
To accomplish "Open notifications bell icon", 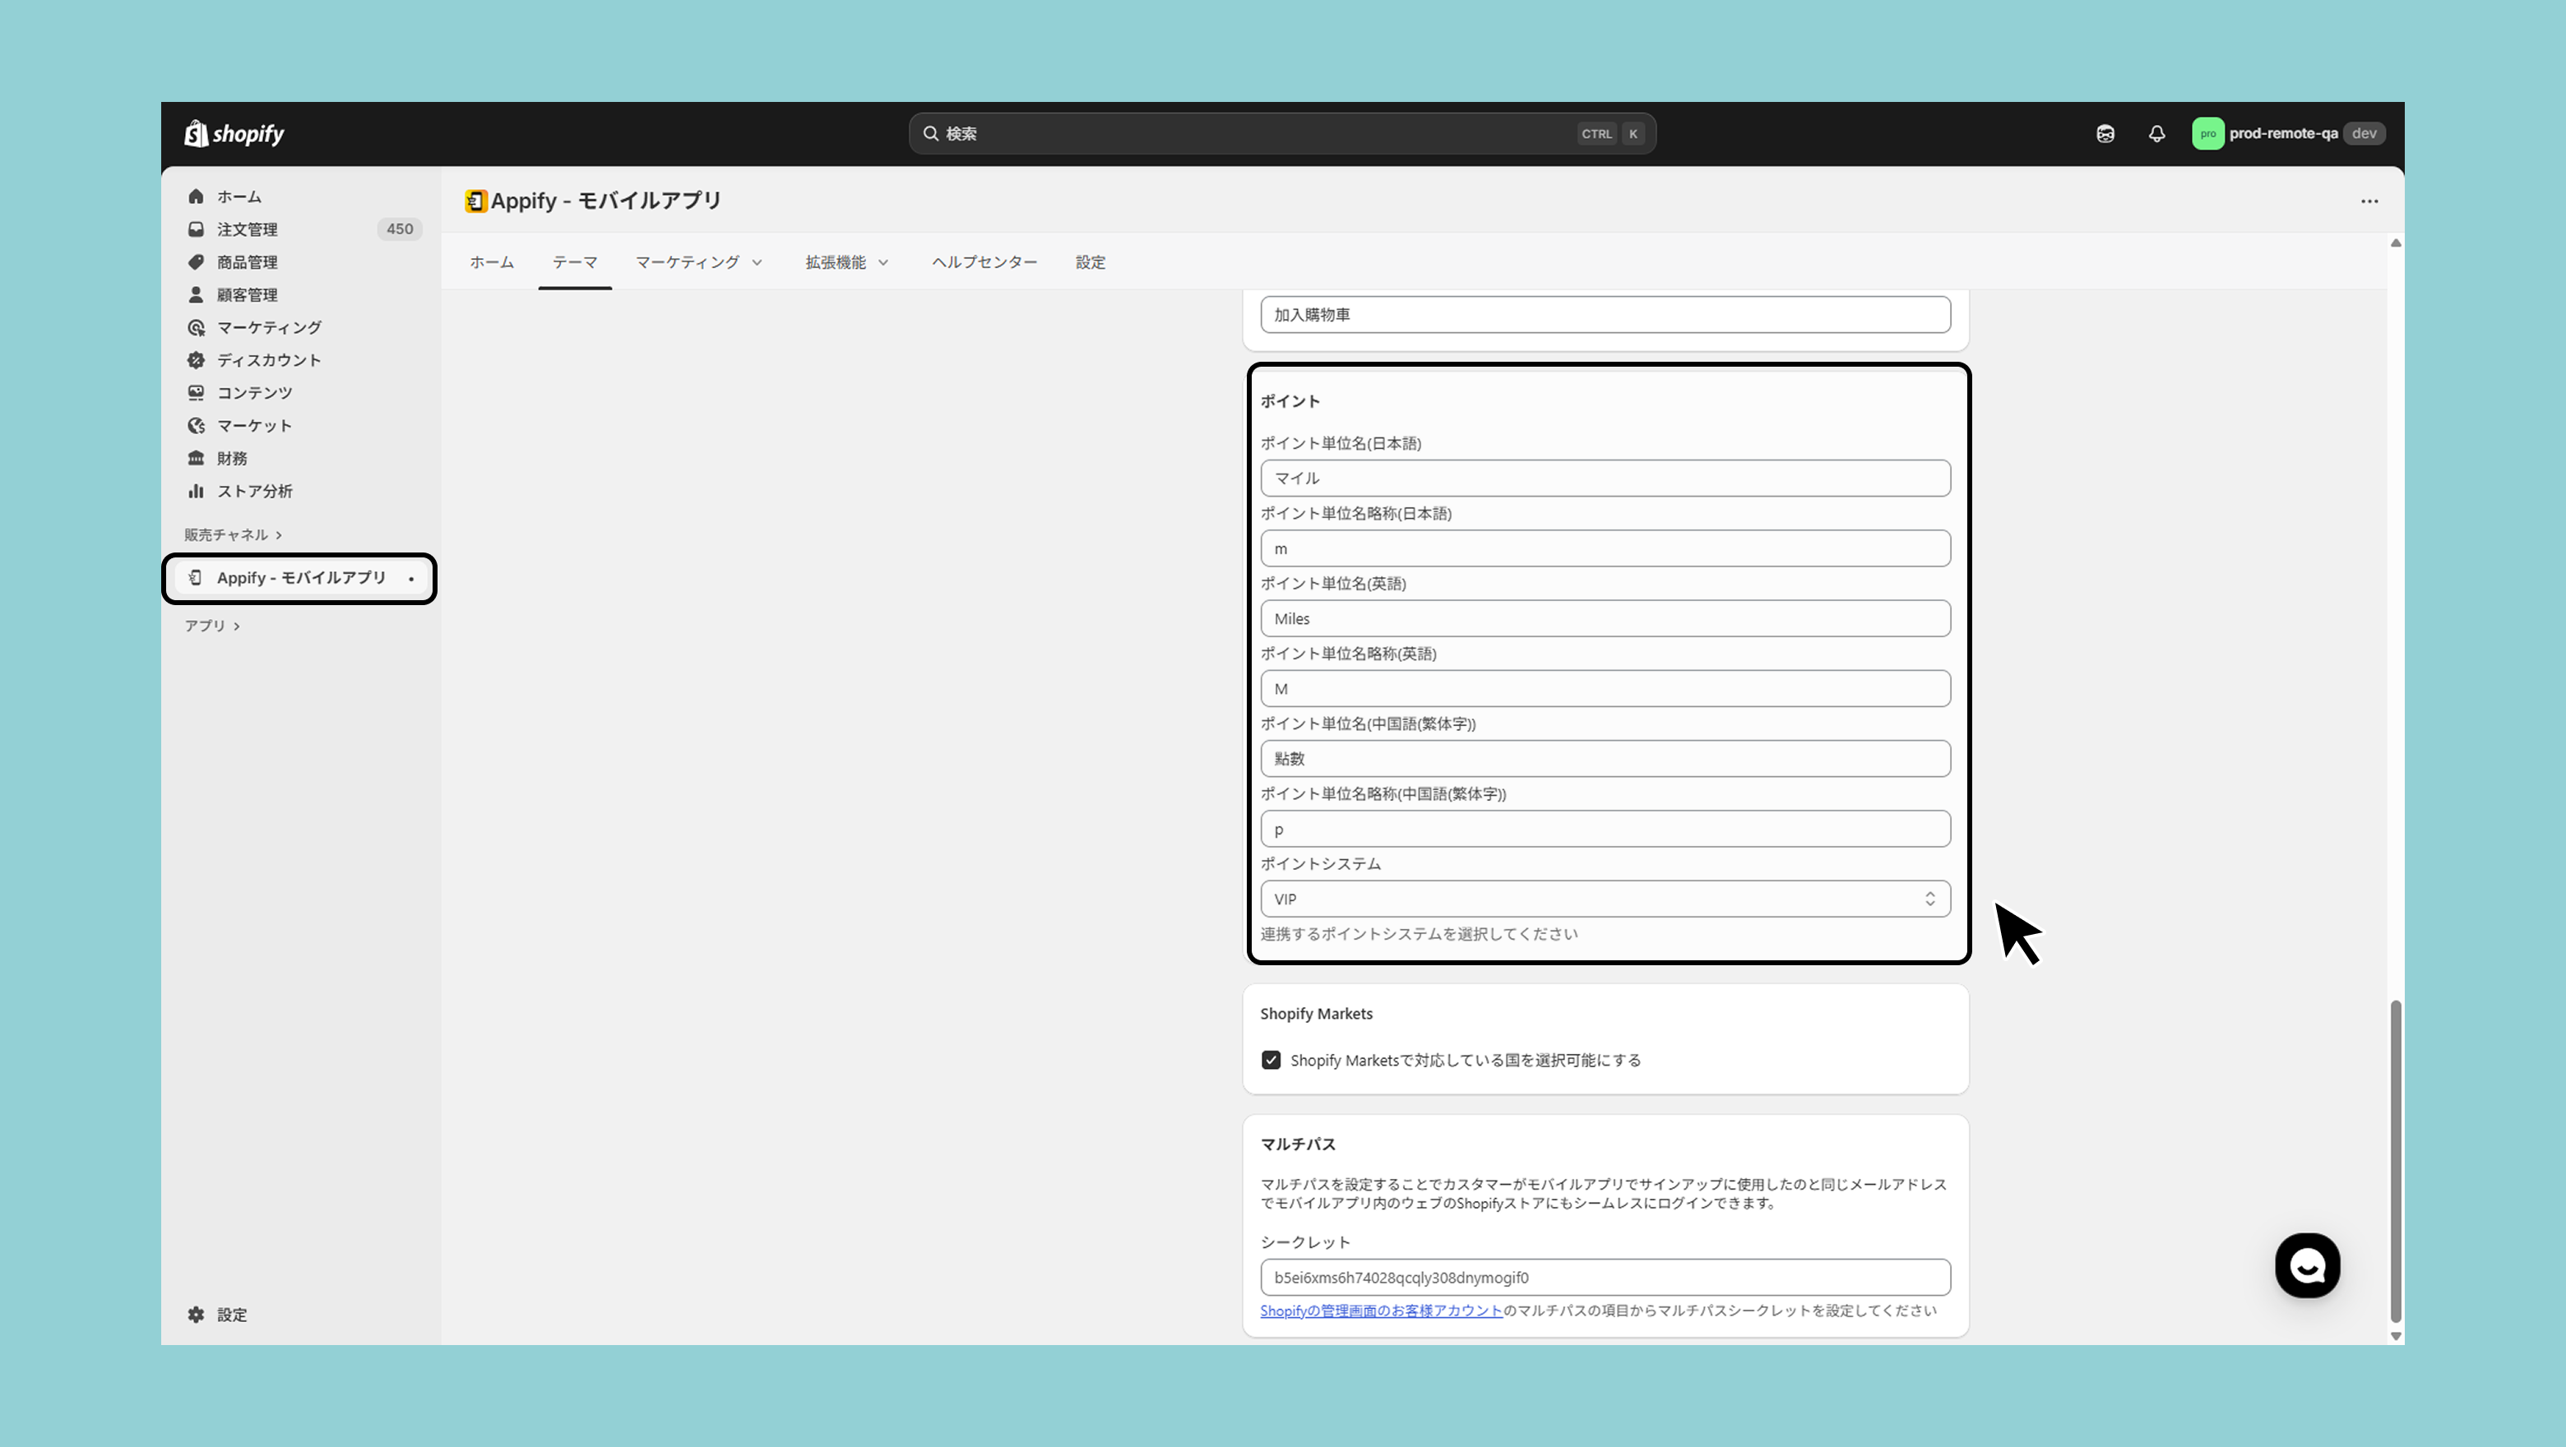I will click(x=2156, y=133).
